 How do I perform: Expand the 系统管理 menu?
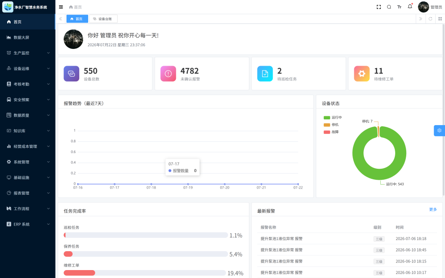(x=27, y=162)
